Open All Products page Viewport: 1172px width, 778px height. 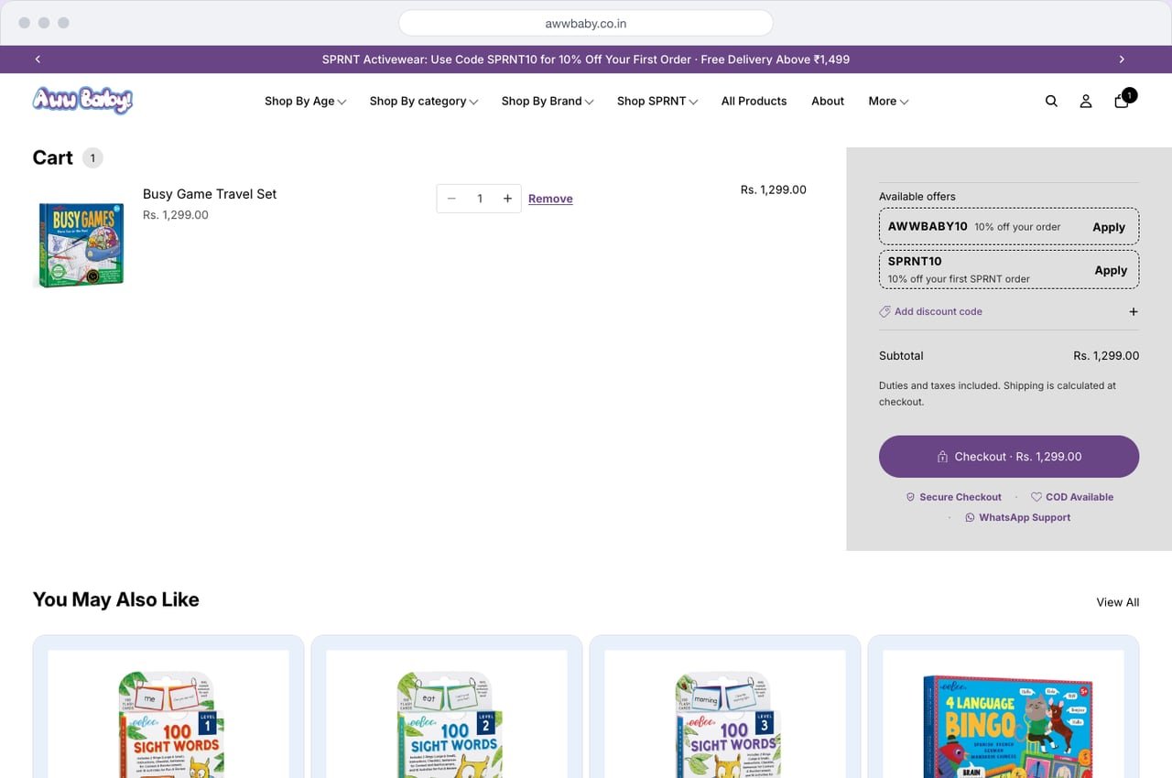tap(754, 102)
